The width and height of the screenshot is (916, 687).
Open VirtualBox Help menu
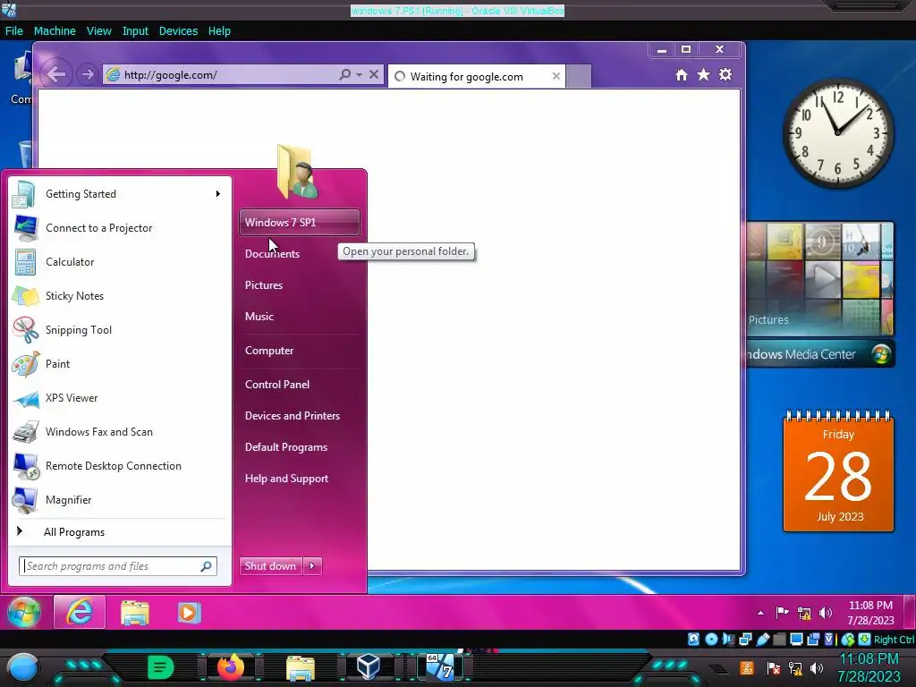point(219,31)
